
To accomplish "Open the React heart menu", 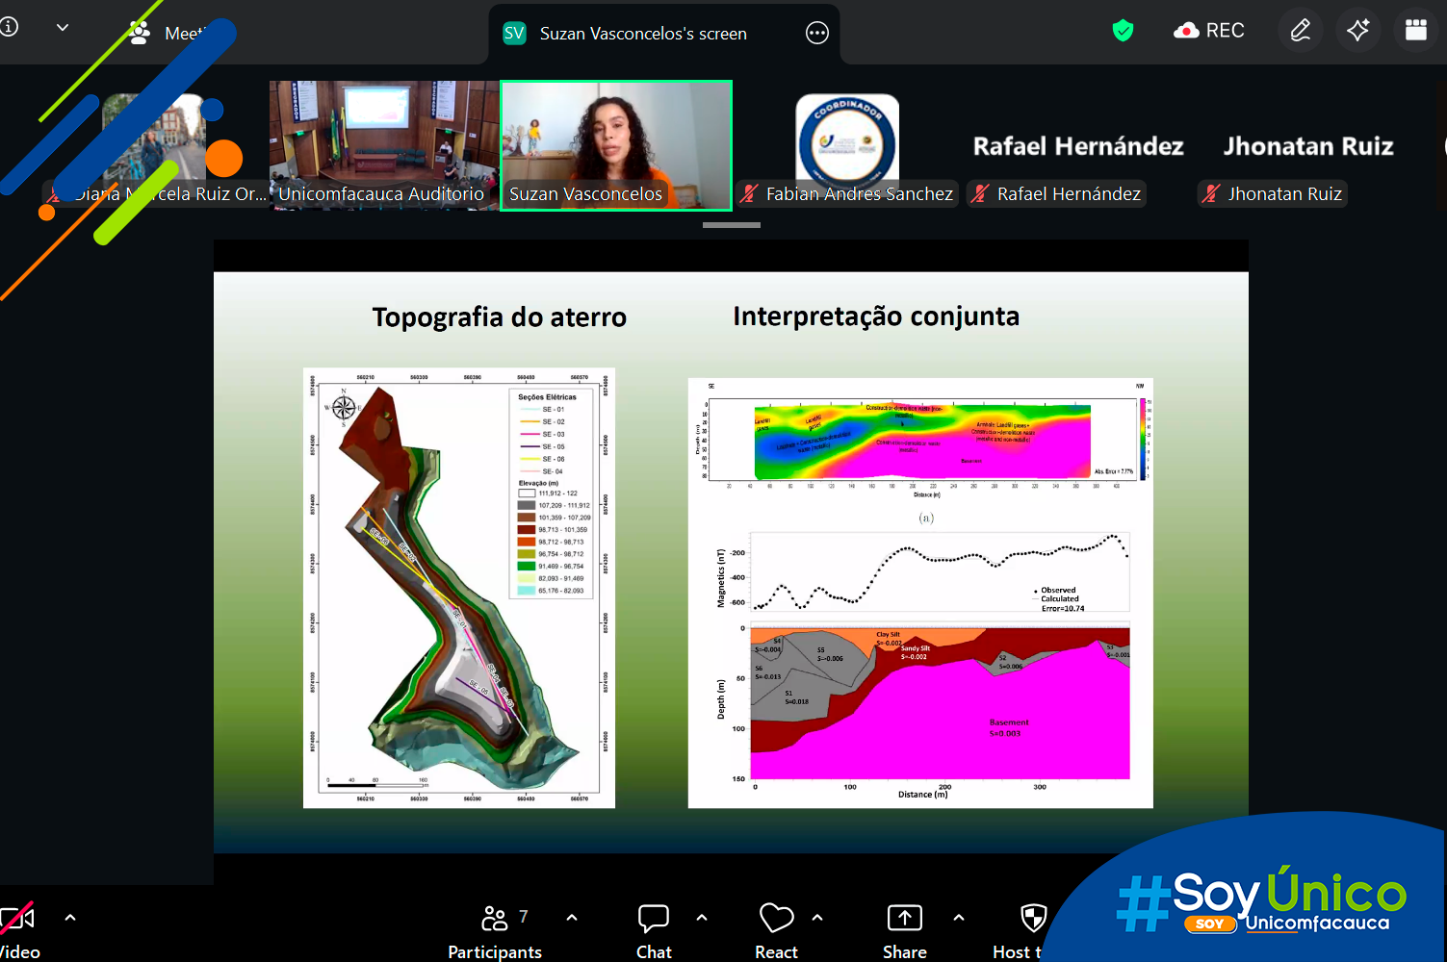I will coord(776,931).
